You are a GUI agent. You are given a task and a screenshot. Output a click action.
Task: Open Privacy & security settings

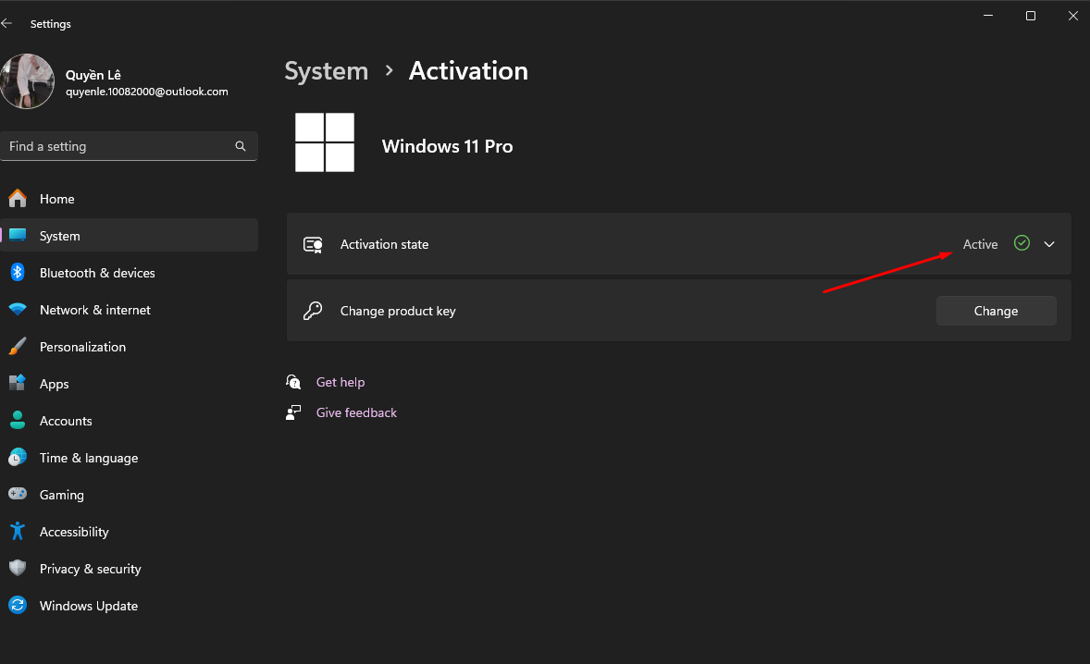[x=90, y=569]
